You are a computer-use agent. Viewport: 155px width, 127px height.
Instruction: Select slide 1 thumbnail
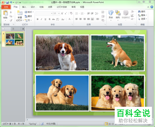click(x=15, y=39)
